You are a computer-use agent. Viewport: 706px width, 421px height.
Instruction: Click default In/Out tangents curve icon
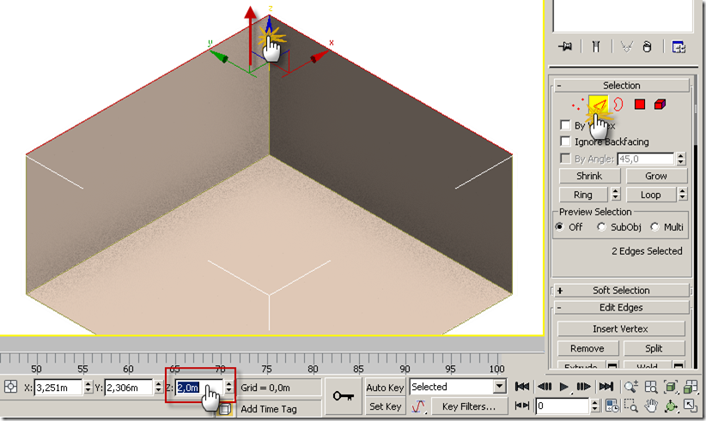click(418, 406)
